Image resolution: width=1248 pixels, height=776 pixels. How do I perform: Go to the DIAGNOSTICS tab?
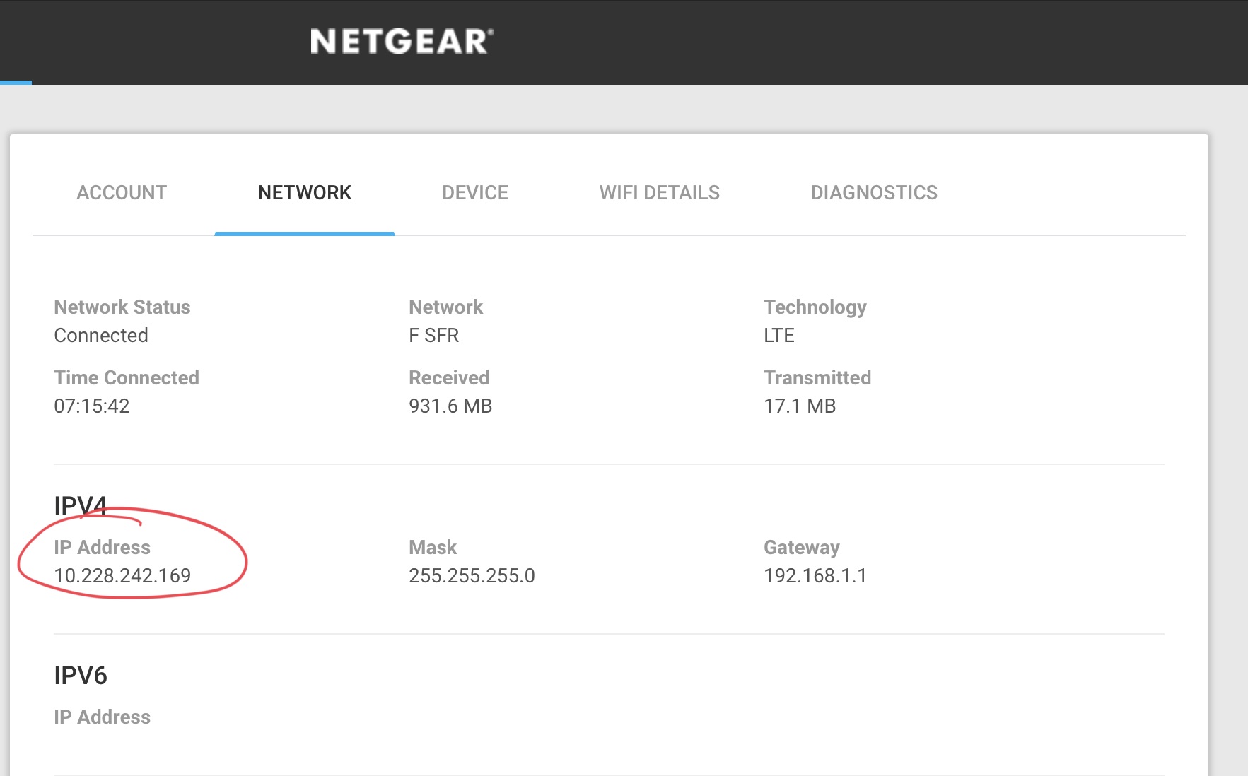(x=874, y=192)
